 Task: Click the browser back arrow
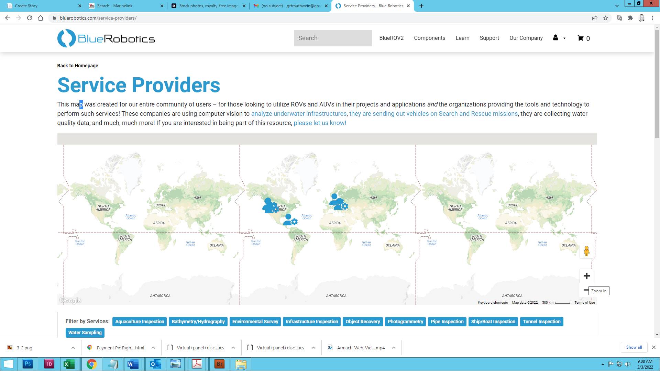click(8, 18)
